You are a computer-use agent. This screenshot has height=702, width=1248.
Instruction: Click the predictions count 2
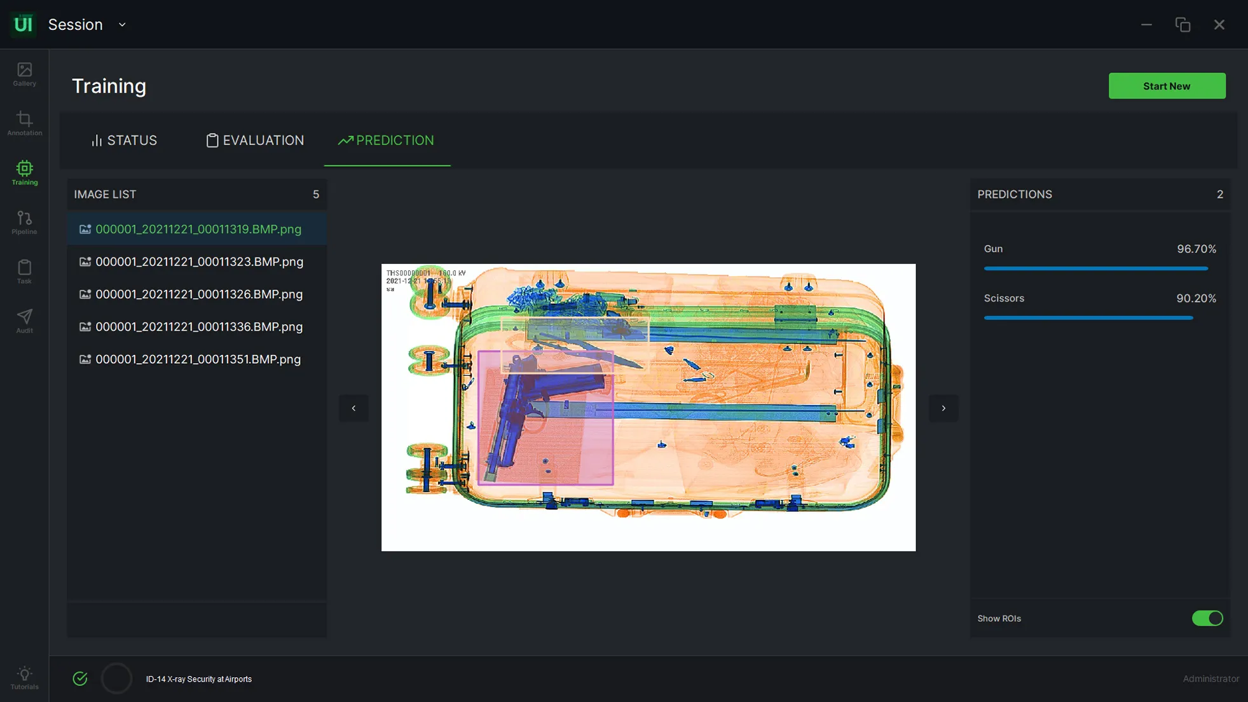(x=1219, y=195)
